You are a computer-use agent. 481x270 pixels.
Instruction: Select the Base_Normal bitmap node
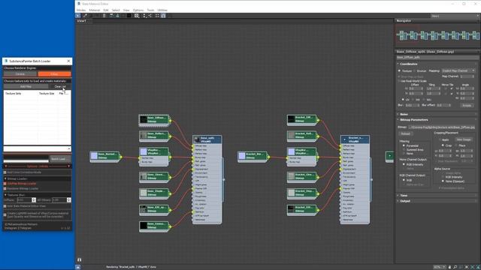[x=105, y=156]
